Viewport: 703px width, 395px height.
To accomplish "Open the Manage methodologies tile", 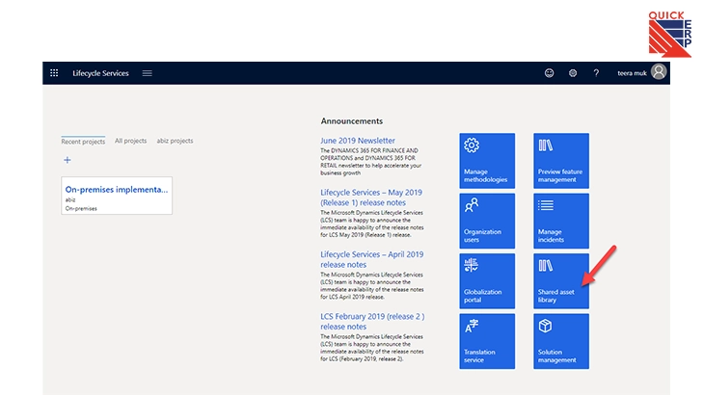I will [x=487, y=160].
